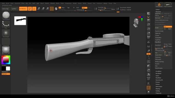Activate Edit mode button
Viewport: 175px width, 98px height.
30,9
